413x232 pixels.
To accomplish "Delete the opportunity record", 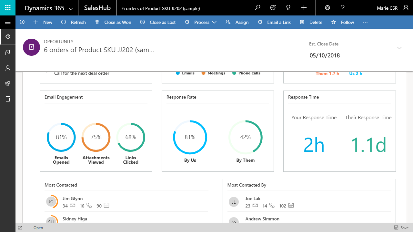I will point(311,22).
